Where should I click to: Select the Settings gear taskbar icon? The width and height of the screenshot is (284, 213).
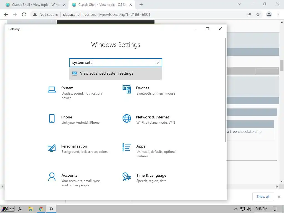(x=51, y=209)
